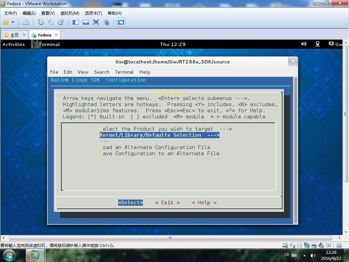Close the Fedora tab
This screenshot has height=262, width=349.
point(56,35)
